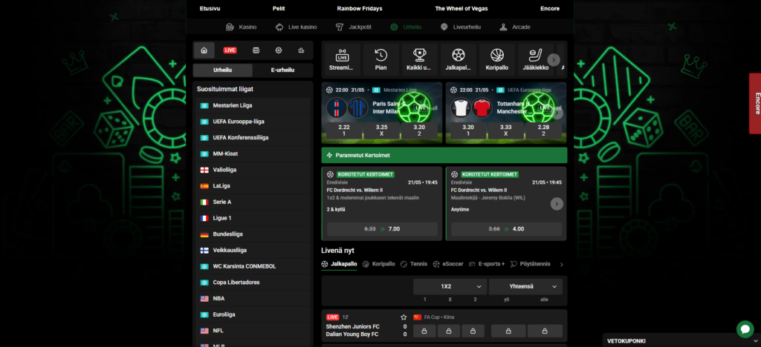This screenshot has width=761, height=347.
Task: Open the Urheilu section
Action: coord(406,27)
